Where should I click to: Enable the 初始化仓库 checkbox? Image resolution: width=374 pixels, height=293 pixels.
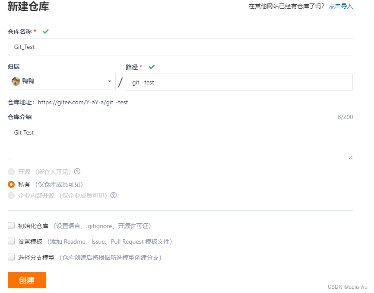click(11, 225)
